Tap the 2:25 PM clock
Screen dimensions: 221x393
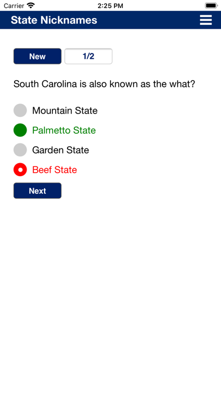click(111, 6)
